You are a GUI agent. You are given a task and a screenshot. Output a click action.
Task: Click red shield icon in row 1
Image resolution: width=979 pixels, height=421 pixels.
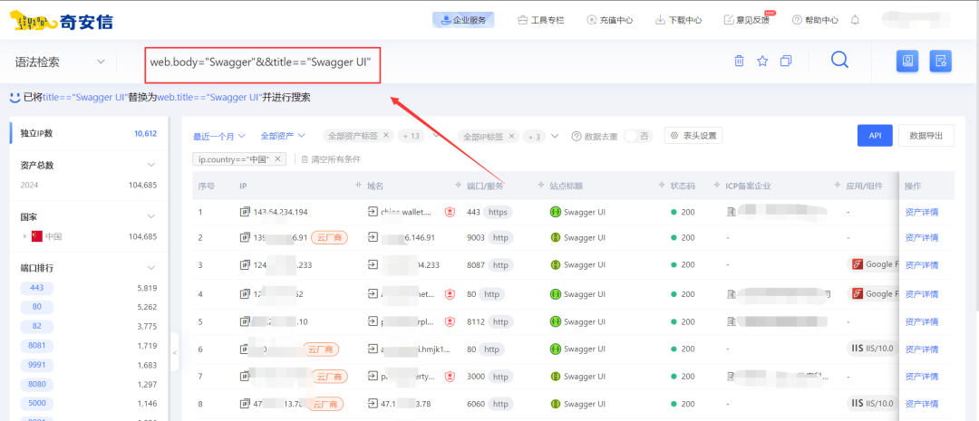(x=449, y=212)
